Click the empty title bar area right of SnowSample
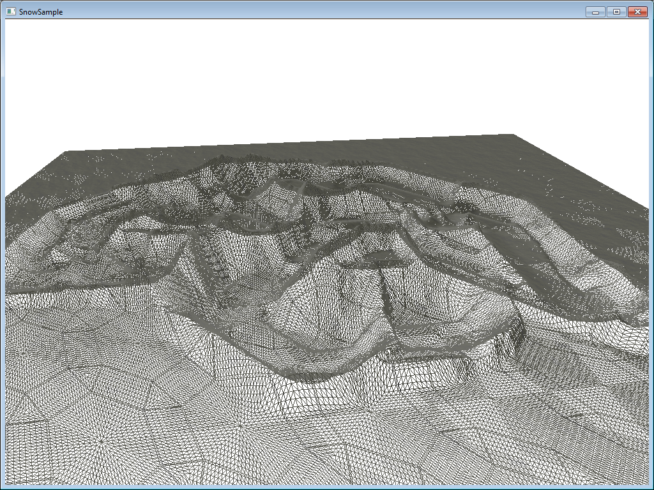This screenshot has width=654, height=490. [319, 11]
